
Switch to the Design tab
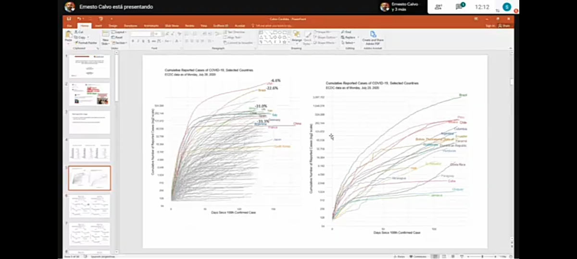pos(113,25)
